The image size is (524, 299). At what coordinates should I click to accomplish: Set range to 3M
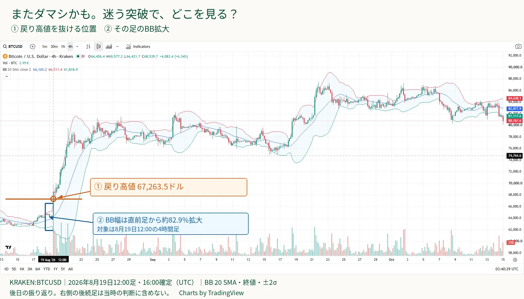30,269
